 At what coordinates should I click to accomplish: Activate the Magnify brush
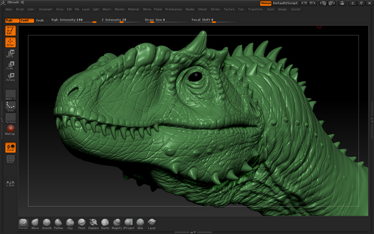pyautogui.click(x=117, y=223)
